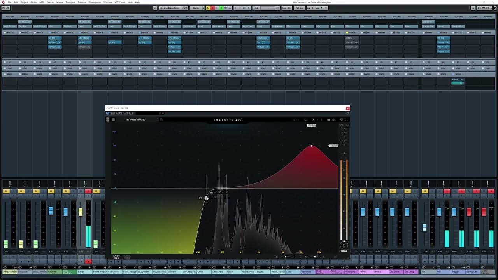
Task: Select Bands Only display mode
Action: [116, 257]
